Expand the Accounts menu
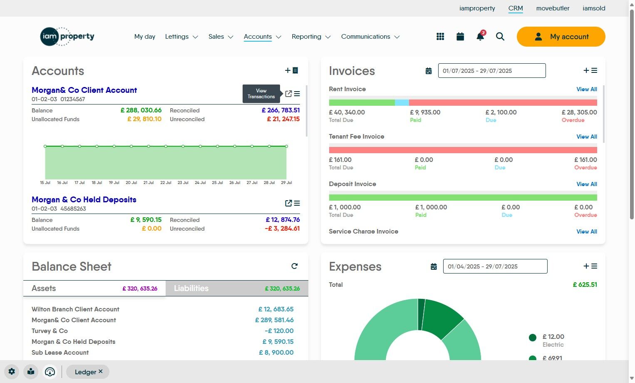 click(x=263, y=37)
